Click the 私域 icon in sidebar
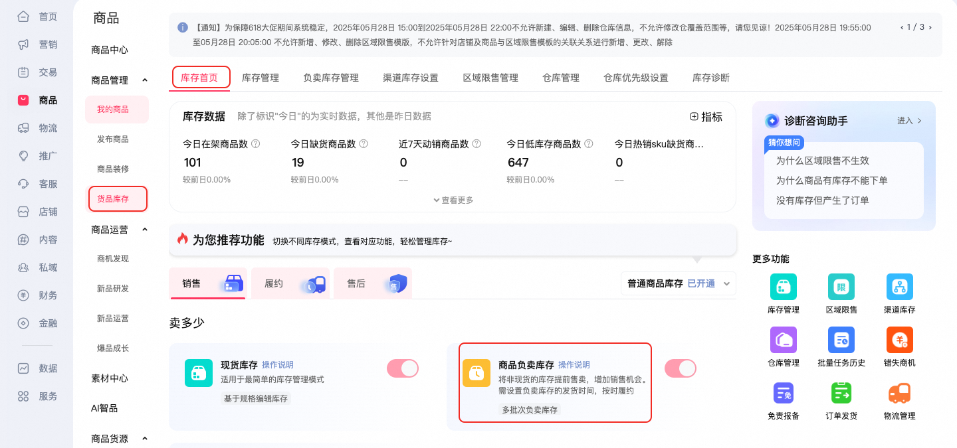Image resolution: width=957 pixels, height=448 pixels. click(23, 267)
